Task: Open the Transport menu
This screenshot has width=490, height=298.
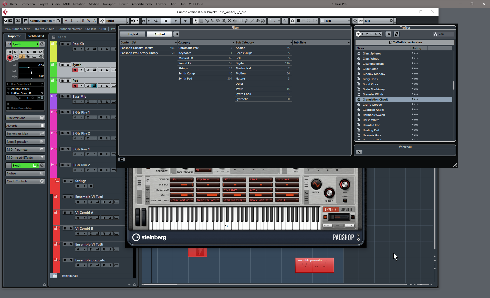Action: [x=109, y=4]
